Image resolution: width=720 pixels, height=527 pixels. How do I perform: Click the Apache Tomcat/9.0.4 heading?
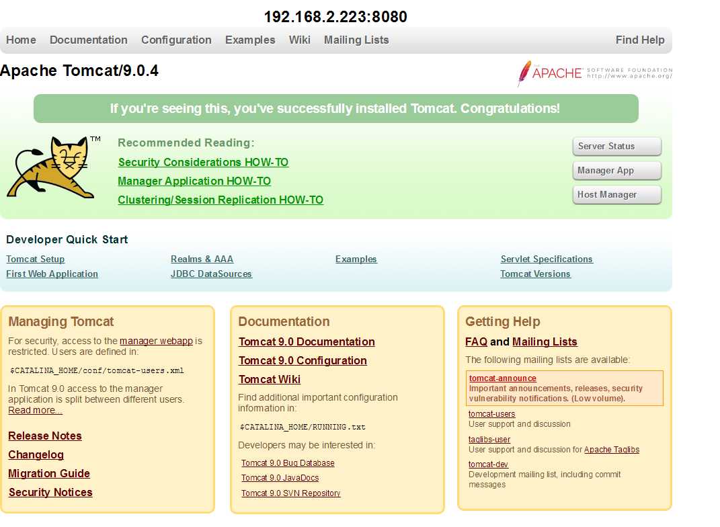79,70
